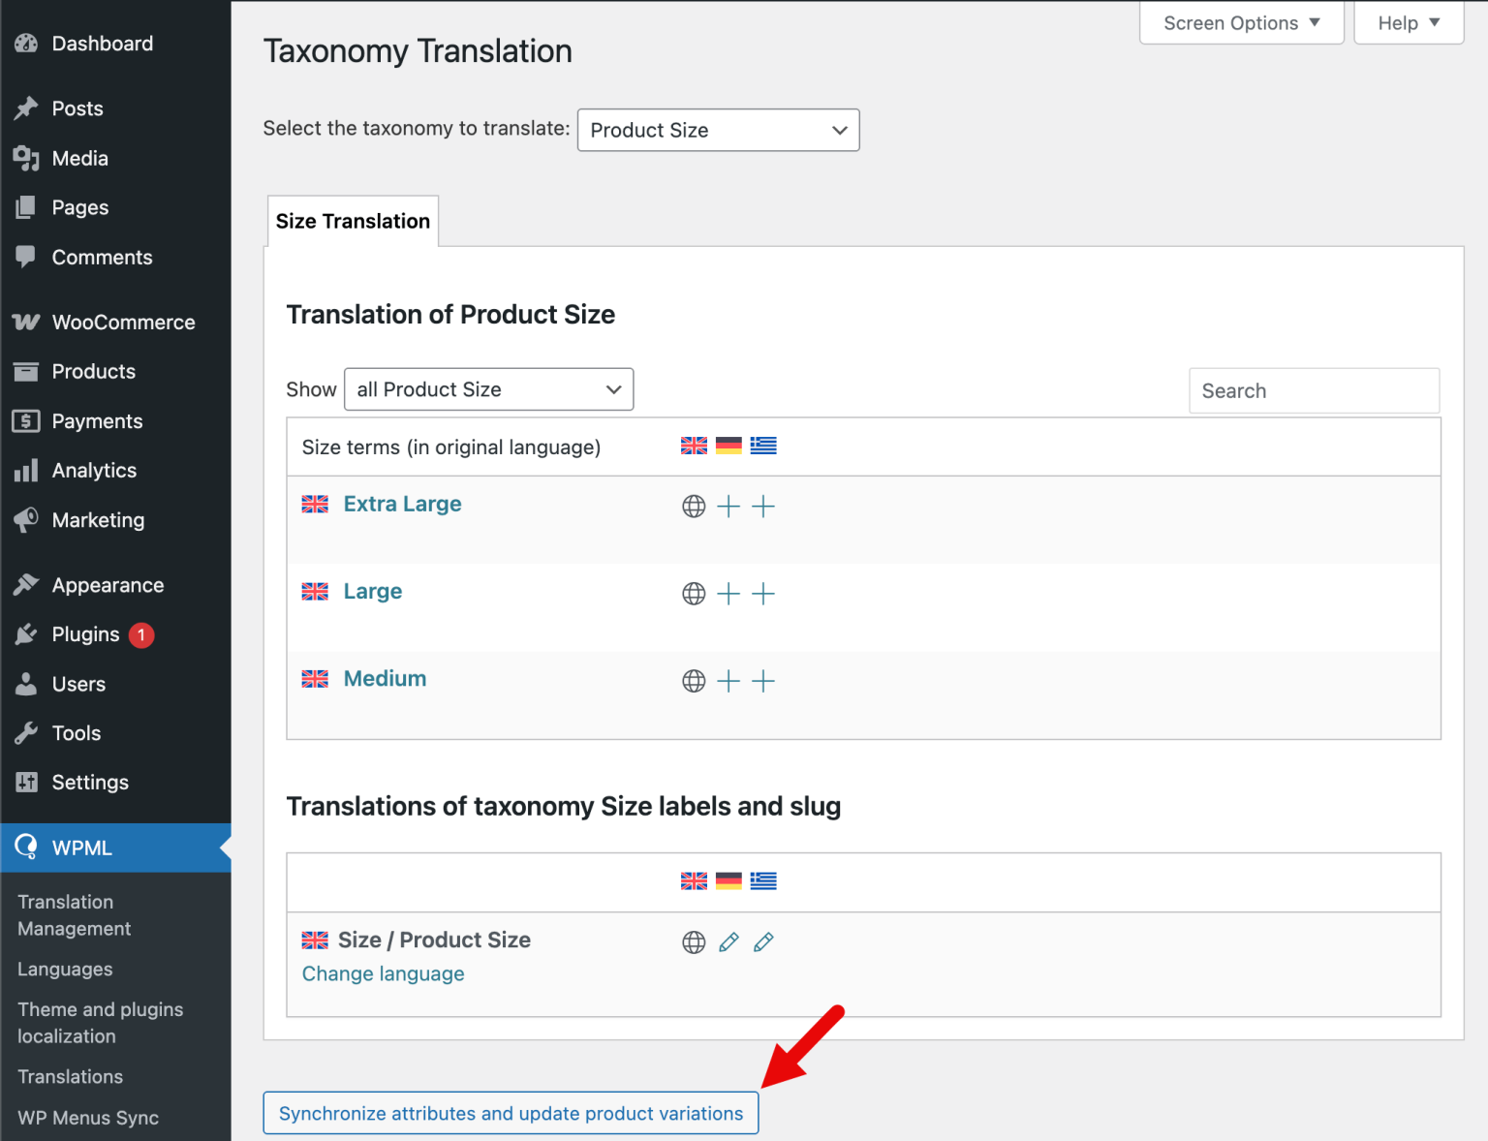Select Translation Management in WPML submenu

[73, 914]
